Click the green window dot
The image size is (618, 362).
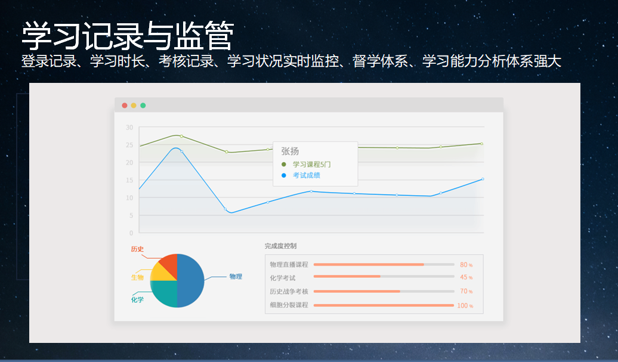(x=143, y=106)
